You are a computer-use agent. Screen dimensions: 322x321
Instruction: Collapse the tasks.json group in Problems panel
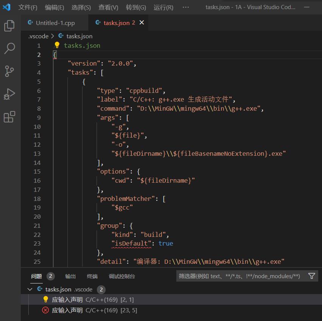point(30,289)
